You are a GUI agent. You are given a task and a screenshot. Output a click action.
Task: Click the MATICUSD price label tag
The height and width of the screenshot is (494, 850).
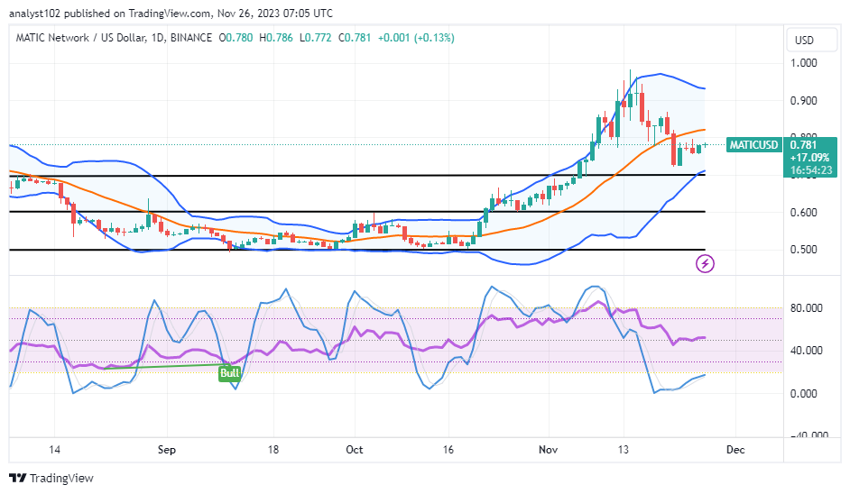pyautogui.click(x=753, y=144)
